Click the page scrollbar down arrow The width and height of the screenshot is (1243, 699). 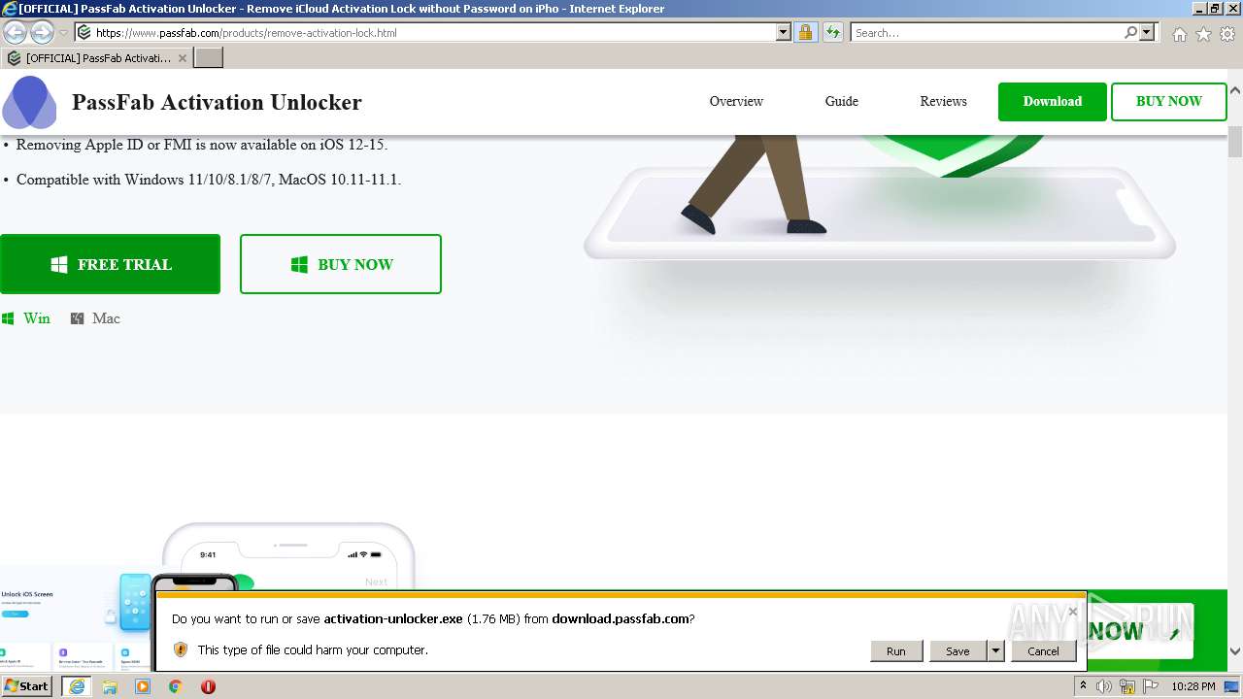pyautogui.click(x=1235, y=651)
